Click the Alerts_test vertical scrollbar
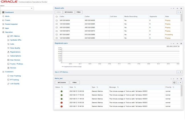The width and height of the screenshot is (185, 123). pyautogui.click(x=182, y=91)
